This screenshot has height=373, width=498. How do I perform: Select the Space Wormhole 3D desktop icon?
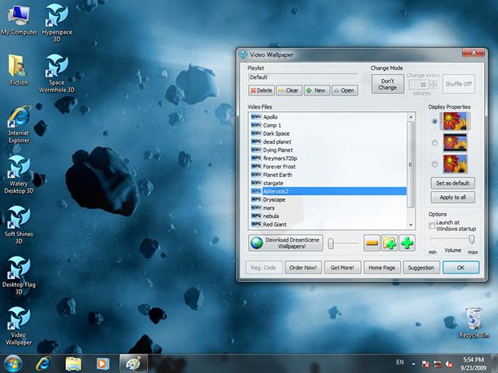click(57, 73)
